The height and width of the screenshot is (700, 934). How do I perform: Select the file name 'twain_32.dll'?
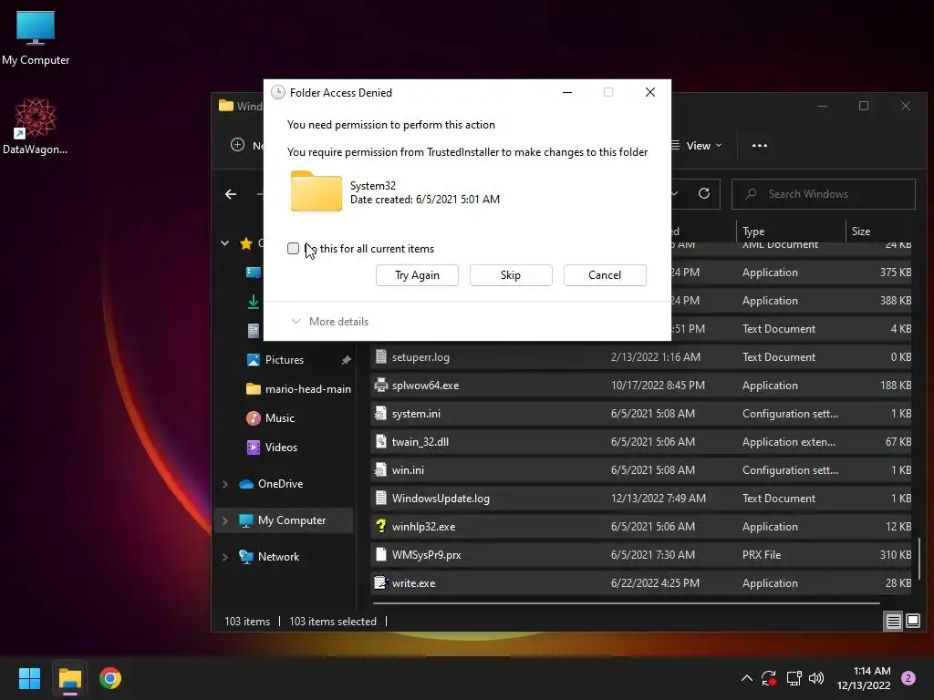click(420, 442)
